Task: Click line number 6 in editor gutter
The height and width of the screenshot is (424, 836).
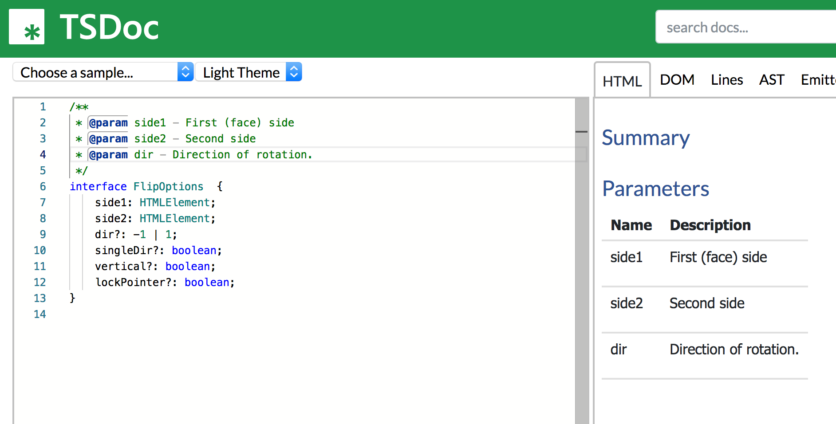Action: [43, 187]
